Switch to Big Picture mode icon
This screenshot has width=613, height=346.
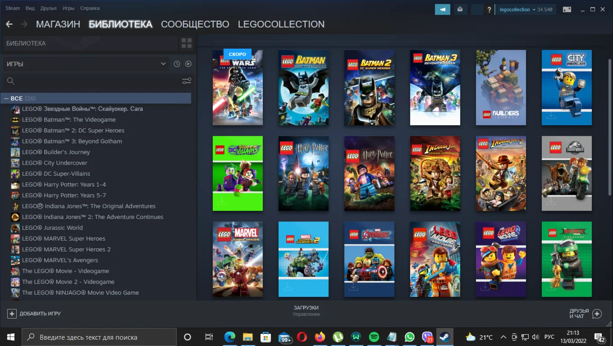pos(567,9)
